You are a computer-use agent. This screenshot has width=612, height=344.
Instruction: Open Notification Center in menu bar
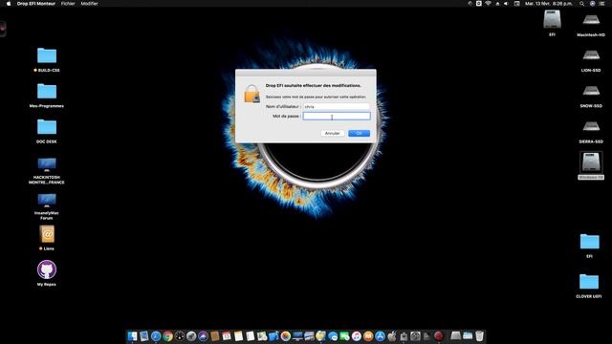601,4
